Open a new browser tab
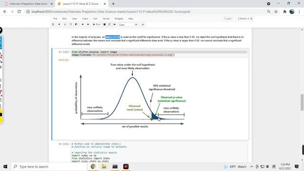Screen dimensions: 304x171 coord(113,4)
